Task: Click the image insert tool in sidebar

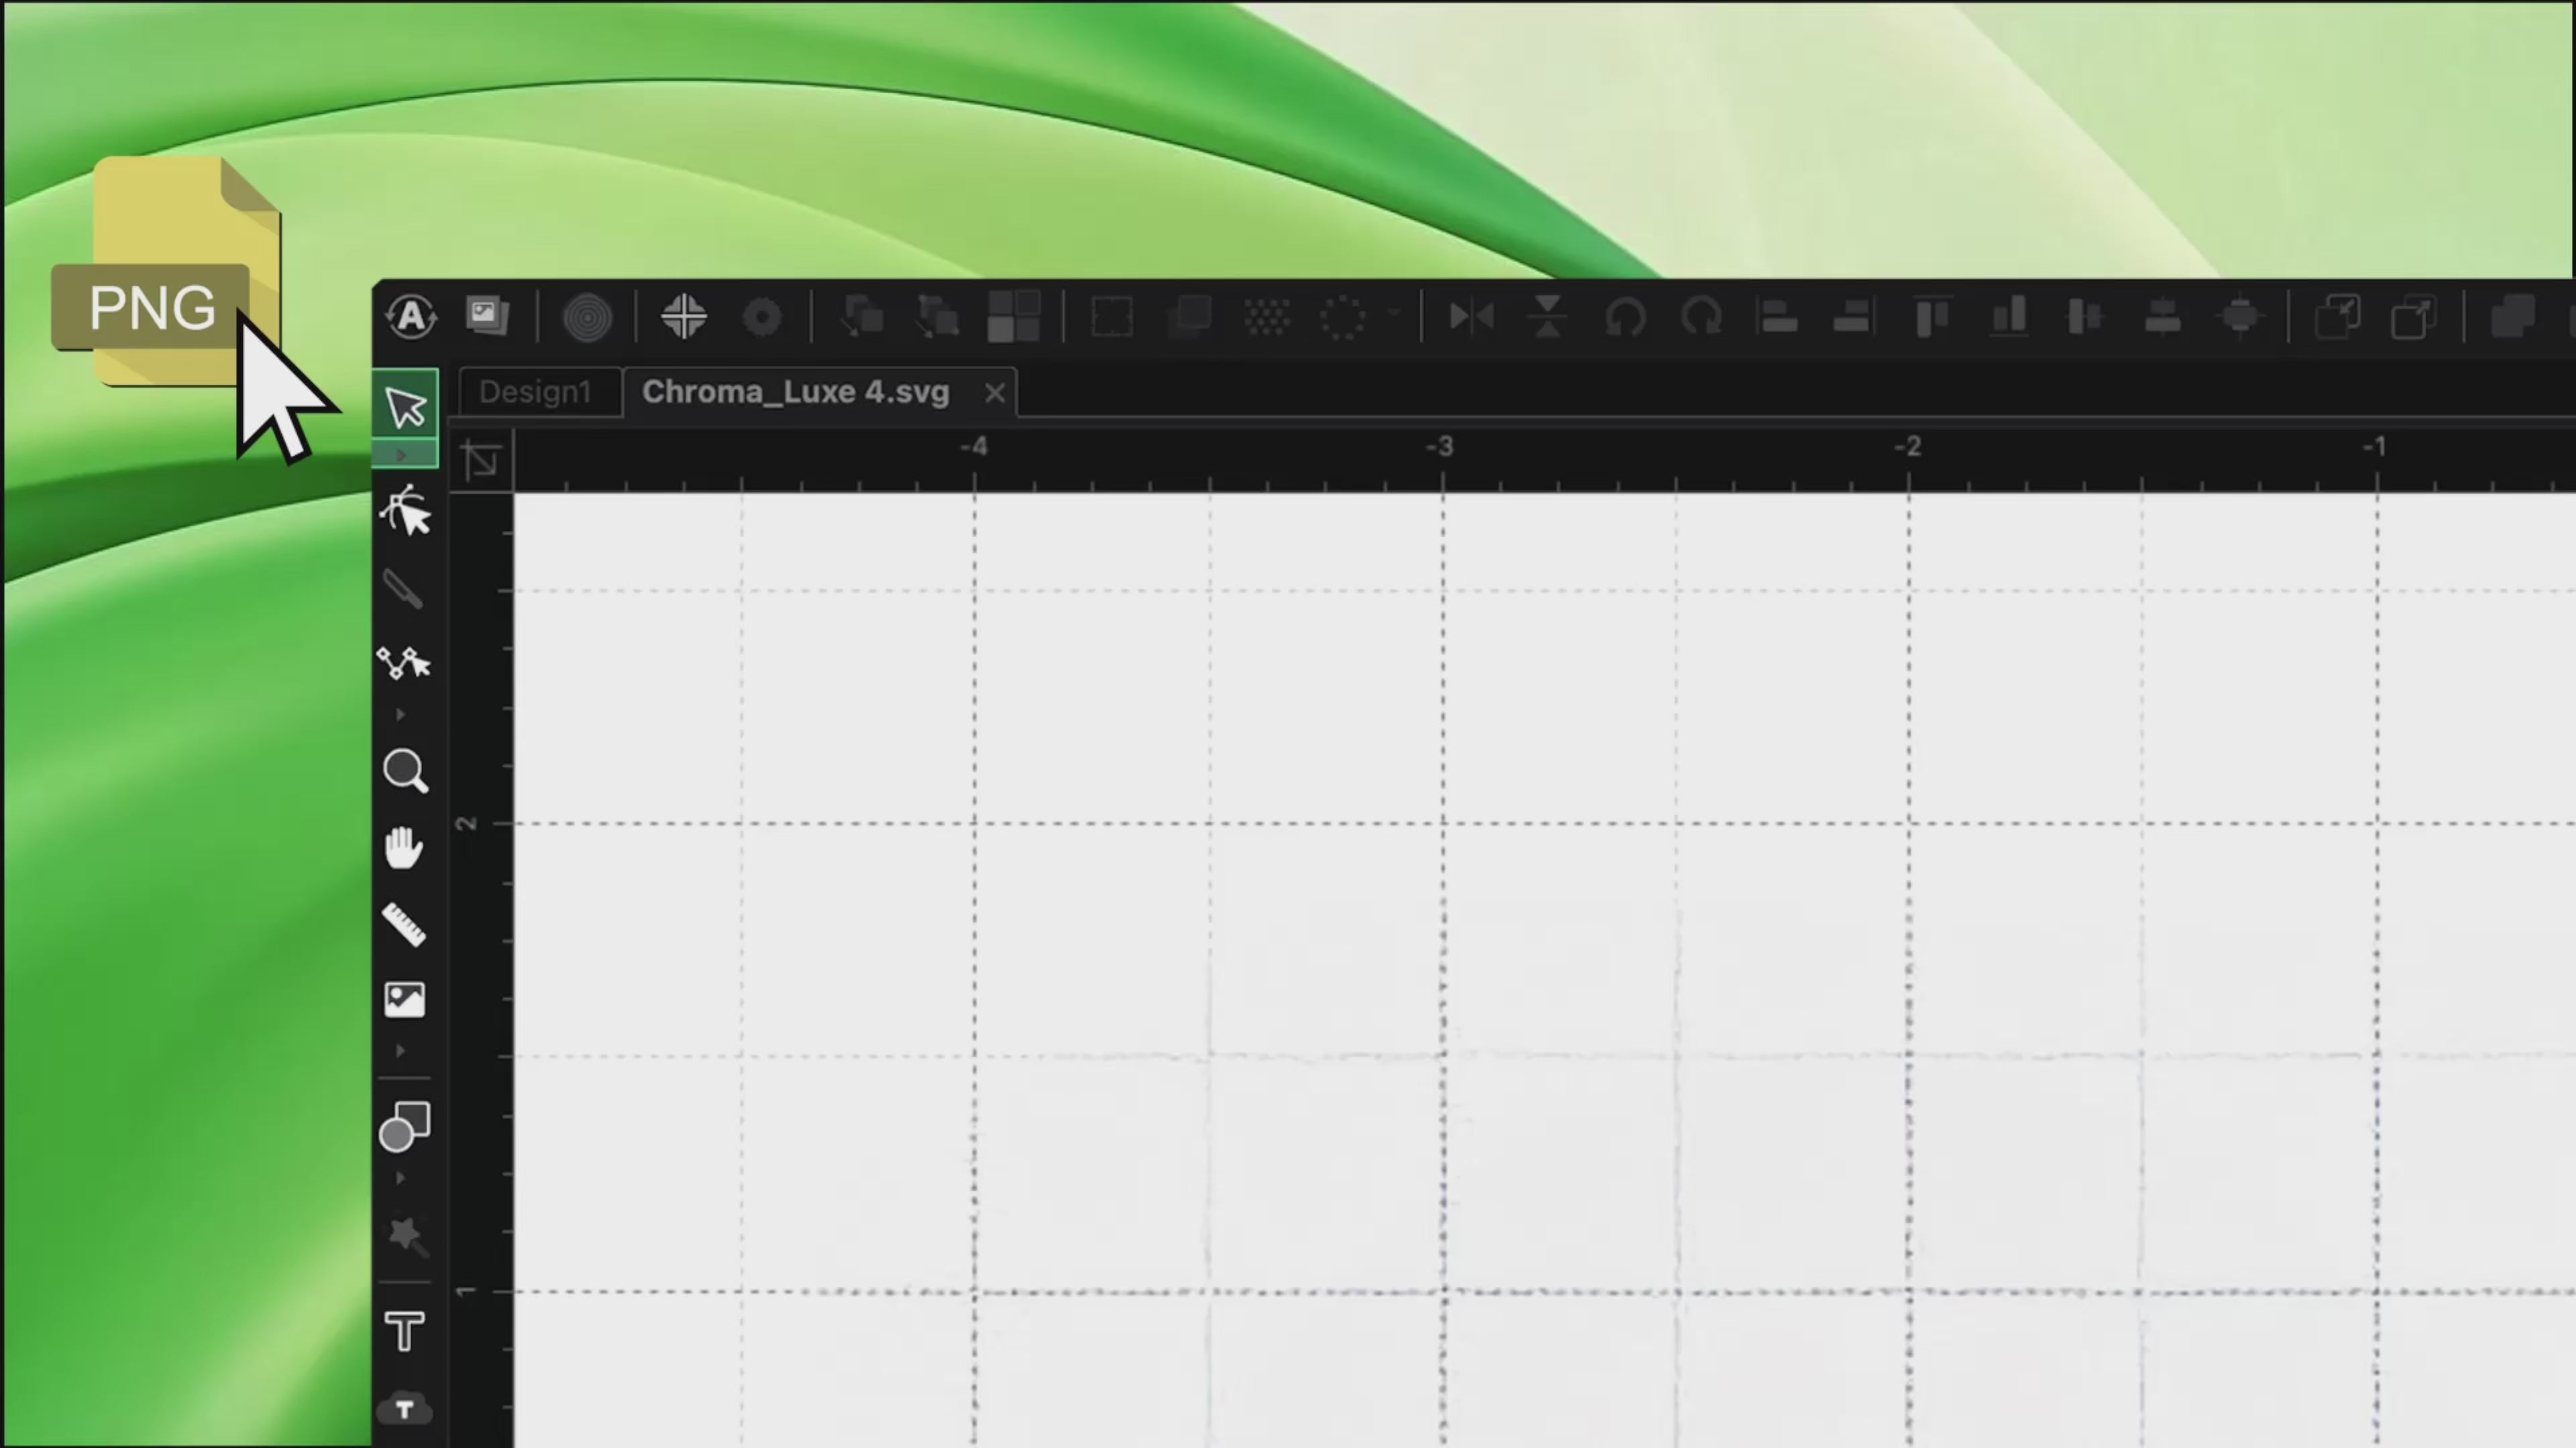Action: click(x=404, y=1000)
